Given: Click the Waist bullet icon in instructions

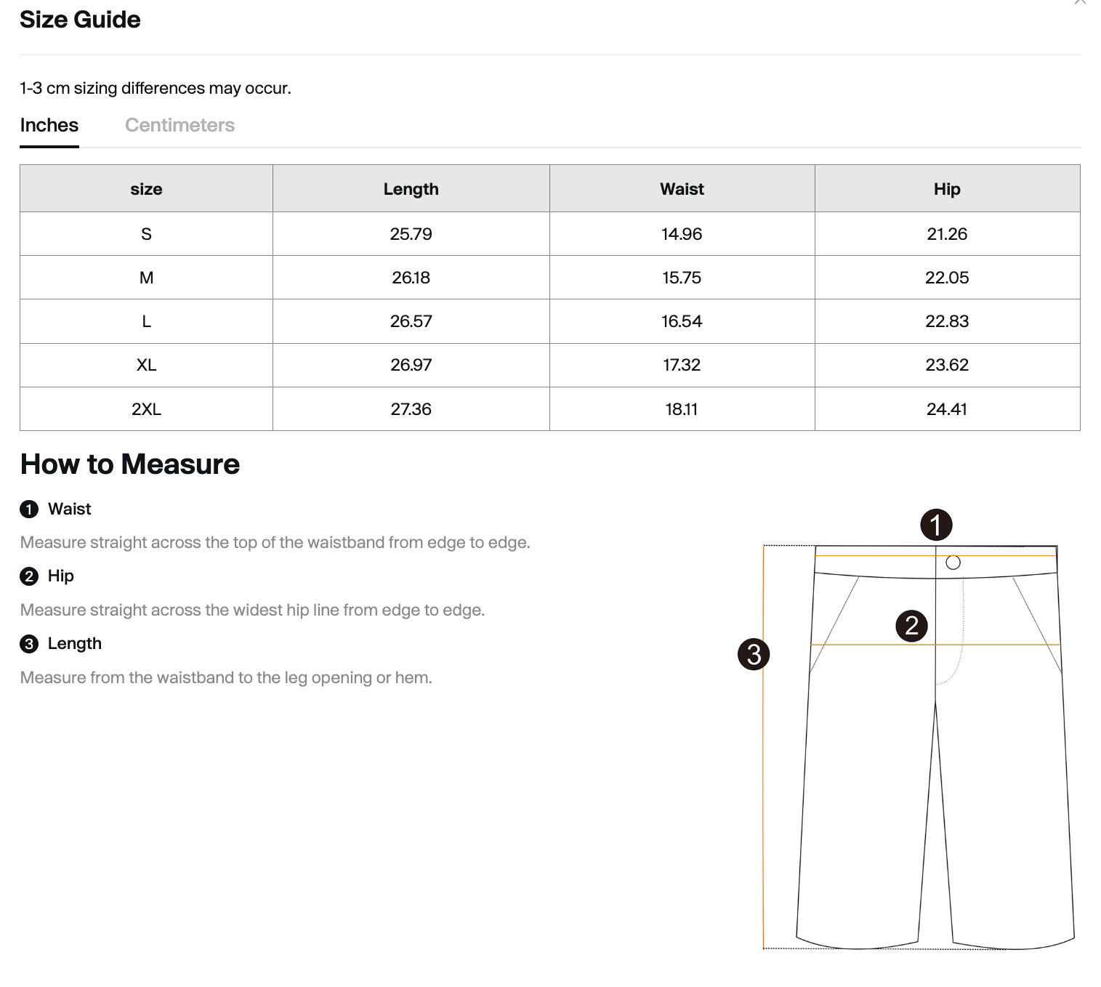Looking at the screenshot, I should [x=29, y=509].
